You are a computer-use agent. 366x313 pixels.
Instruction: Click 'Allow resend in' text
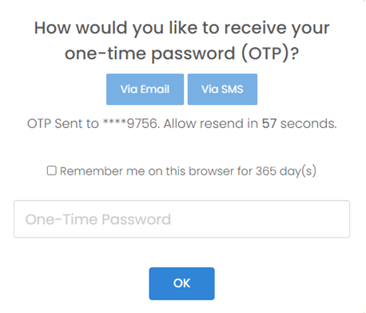[x=211, y=123]
